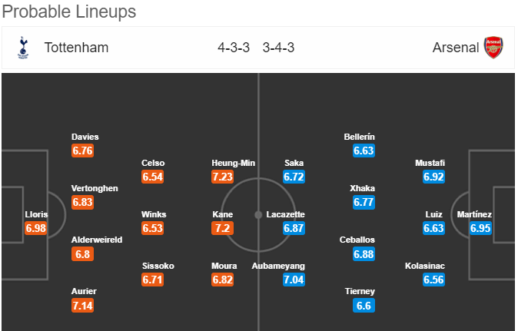Open Lacazette player name
The image size is (518, 331).
coord(285,214)
